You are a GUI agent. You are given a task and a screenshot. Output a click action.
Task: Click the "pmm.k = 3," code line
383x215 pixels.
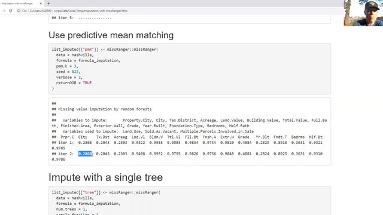click(x=67, y=66)
